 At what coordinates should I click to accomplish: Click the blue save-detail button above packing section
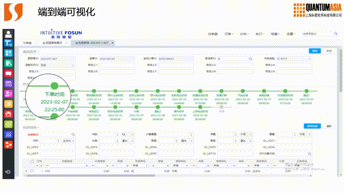tap(312, 126)
